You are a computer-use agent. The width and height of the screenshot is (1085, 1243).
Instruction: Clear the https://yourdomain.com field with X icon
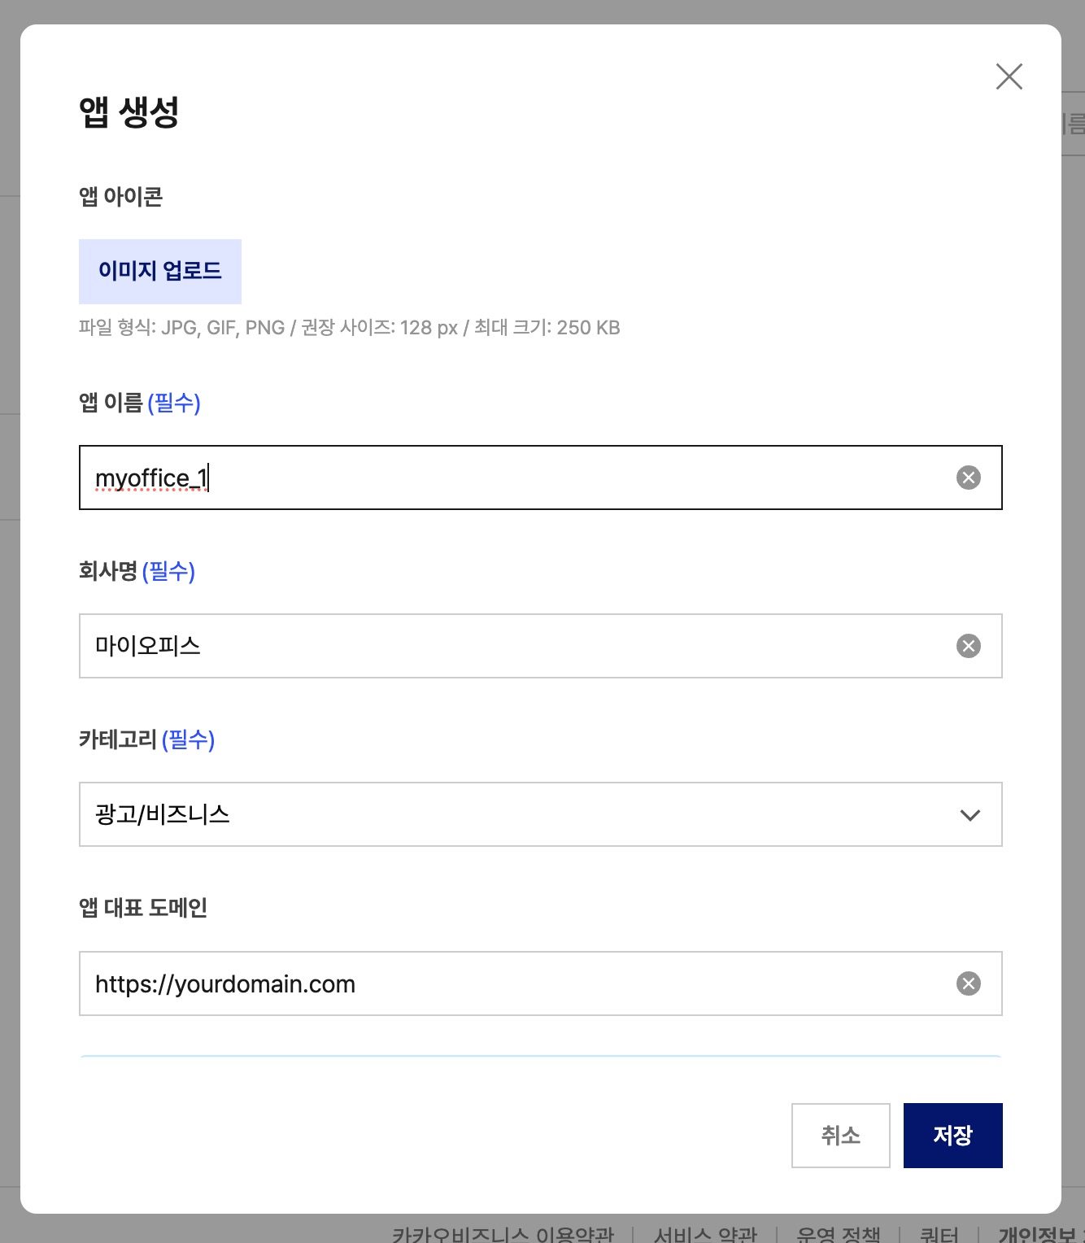tap(968, 983)
